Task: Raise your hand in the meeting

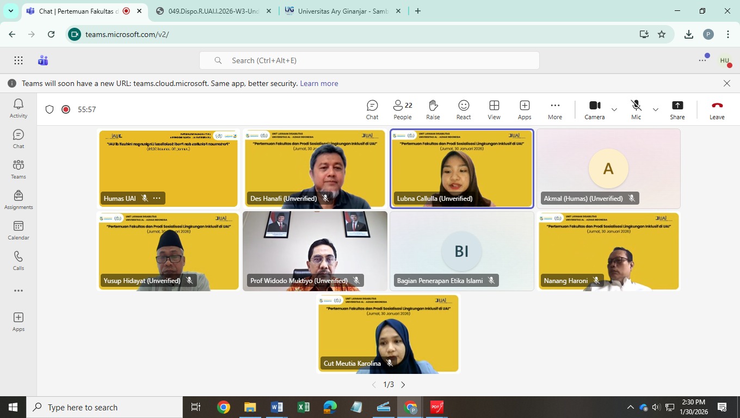Action: 433,109
